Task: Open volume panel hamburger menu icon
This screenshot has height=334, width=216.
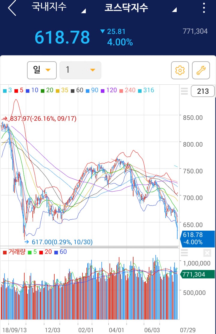Action: pyautogui.click(x=184, y=253)
